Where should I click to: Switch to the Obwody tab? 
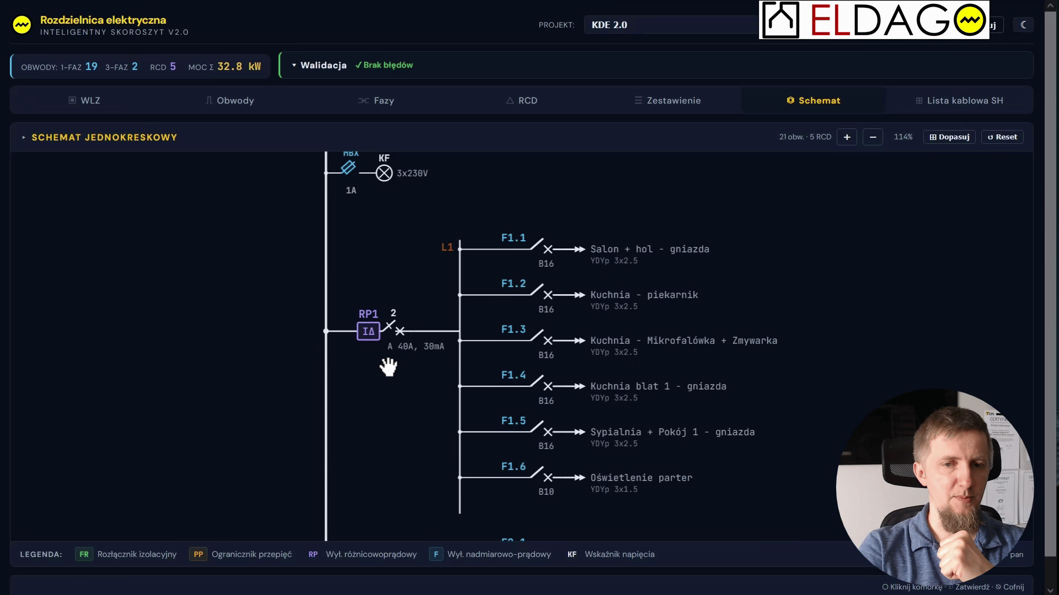pyautogui.click(x=229, y=100)
